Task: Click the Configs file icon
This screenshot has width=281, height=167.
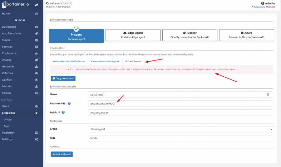Action: pos(37,80)
